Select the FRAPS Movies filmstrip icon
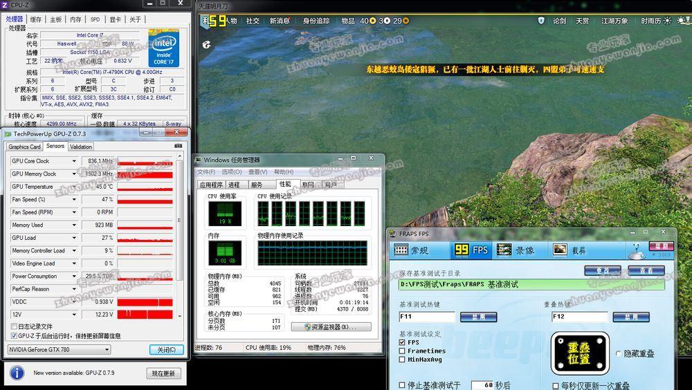 click(x=504, y=250)
